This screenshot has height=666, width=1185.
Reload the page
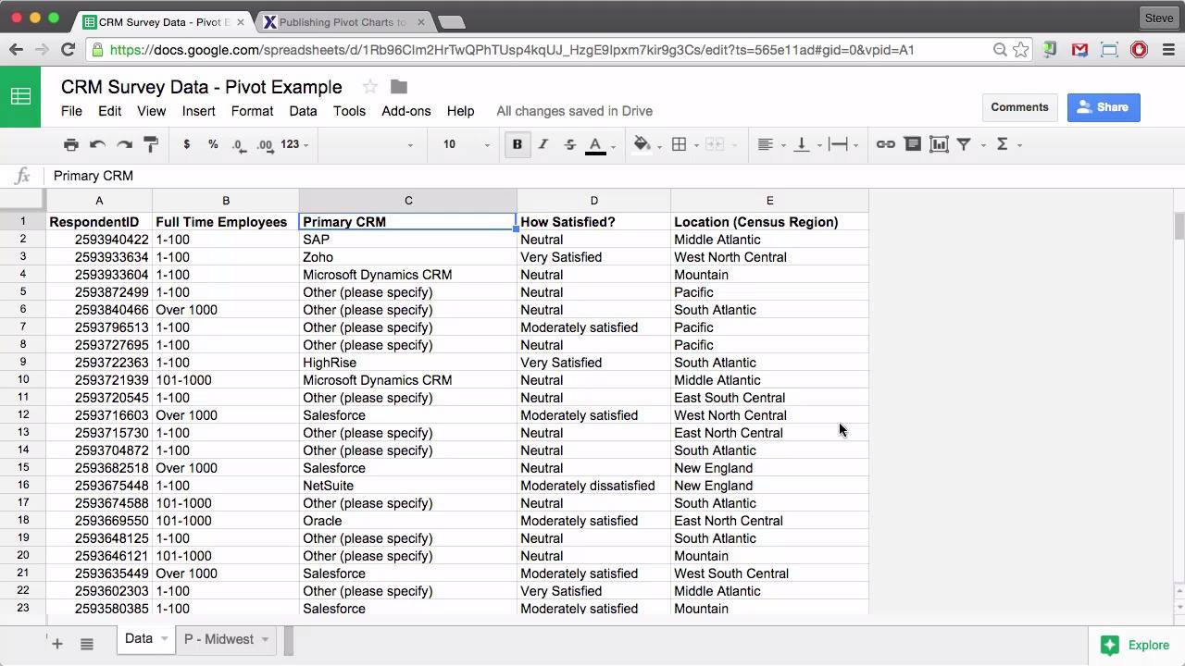[68, 50]
